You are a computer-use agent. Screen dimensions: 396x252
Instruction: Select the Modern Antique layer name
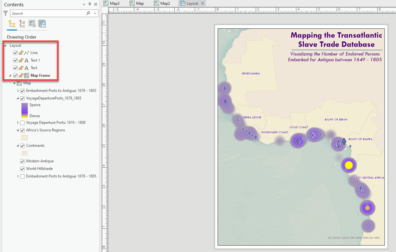40,161
